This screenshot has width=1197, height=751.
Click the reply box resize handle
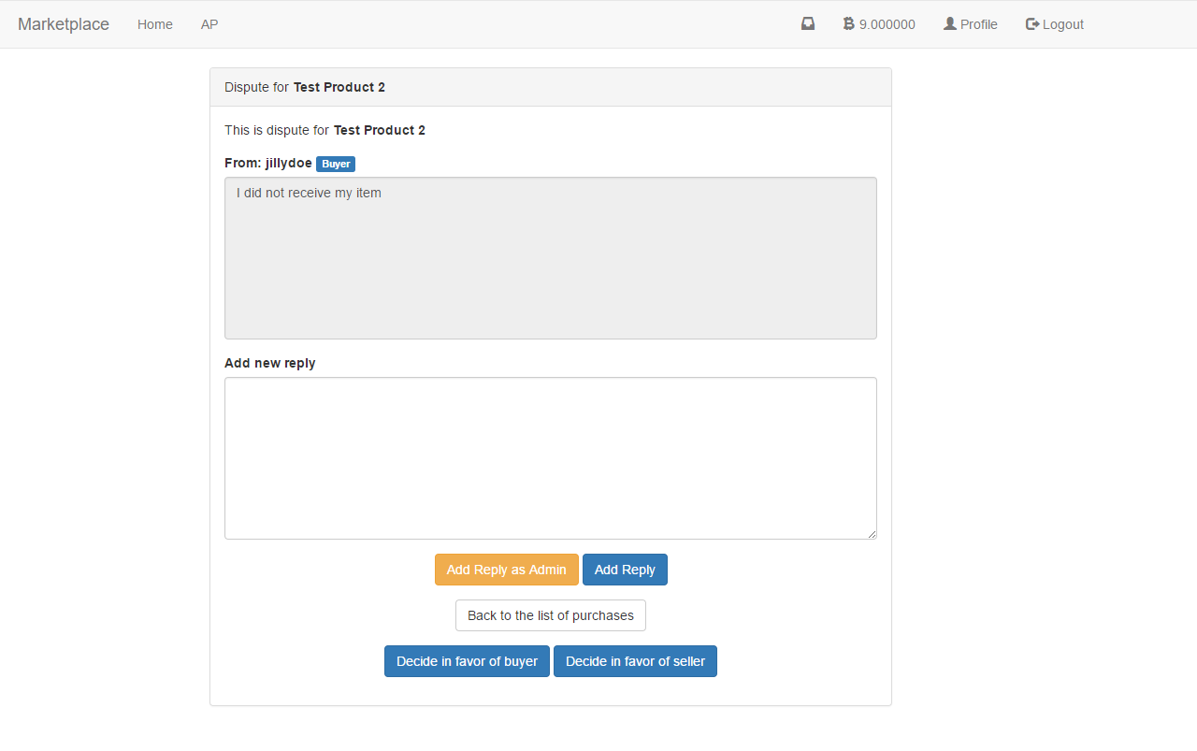872,534
